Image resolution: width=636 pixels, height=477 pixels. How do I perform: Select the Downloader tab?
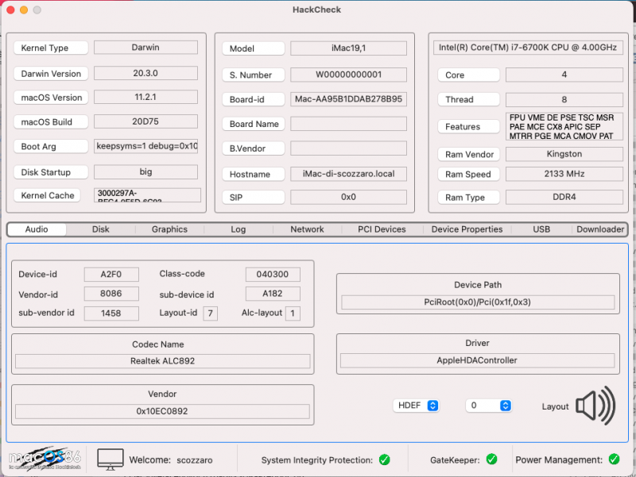(600, 229)
